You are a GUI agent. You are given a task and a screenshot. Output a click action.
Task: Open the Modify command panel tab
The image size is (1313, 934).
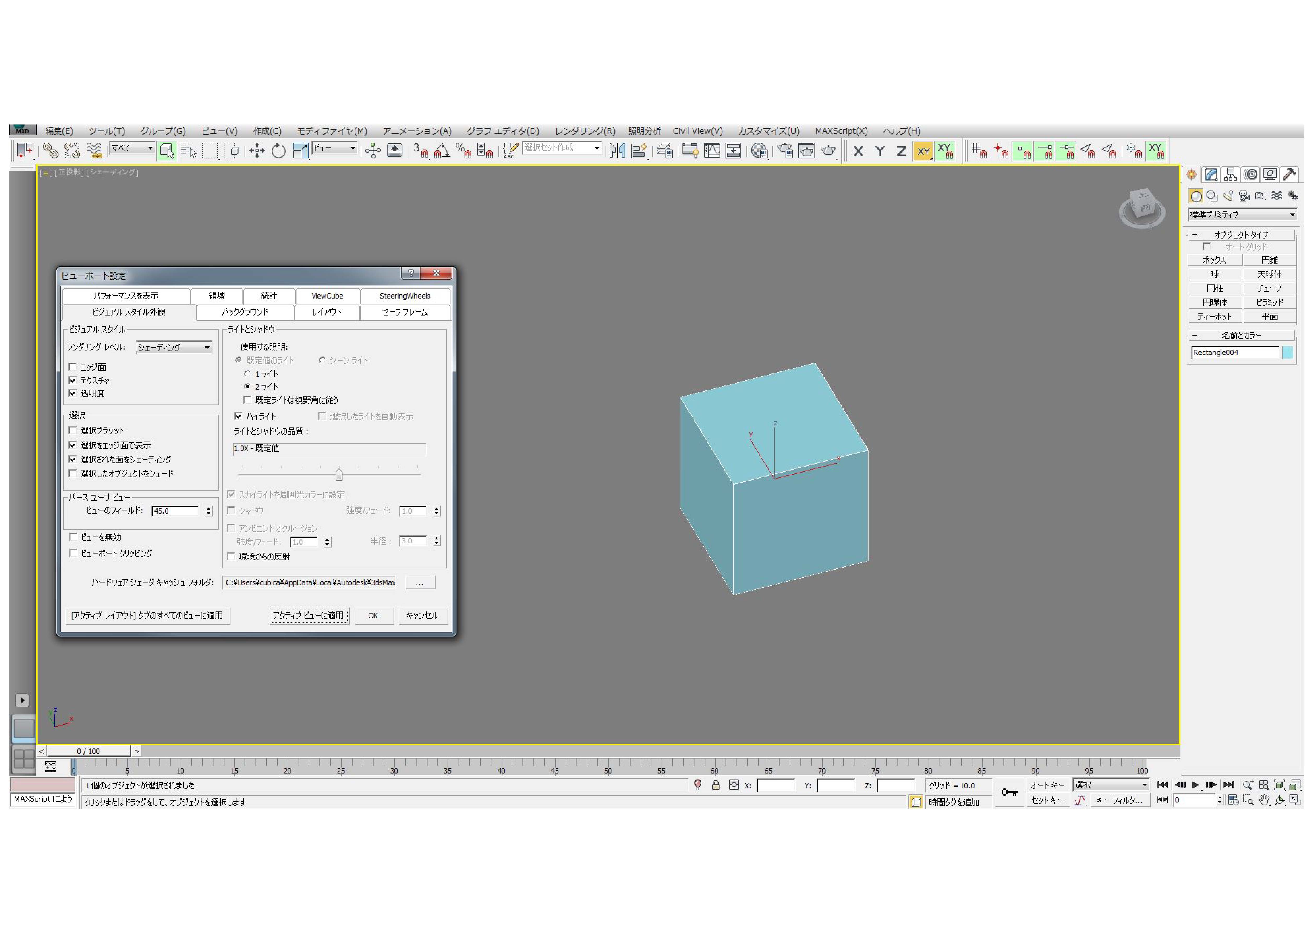pyautogui.click(x=1211, y=175)
